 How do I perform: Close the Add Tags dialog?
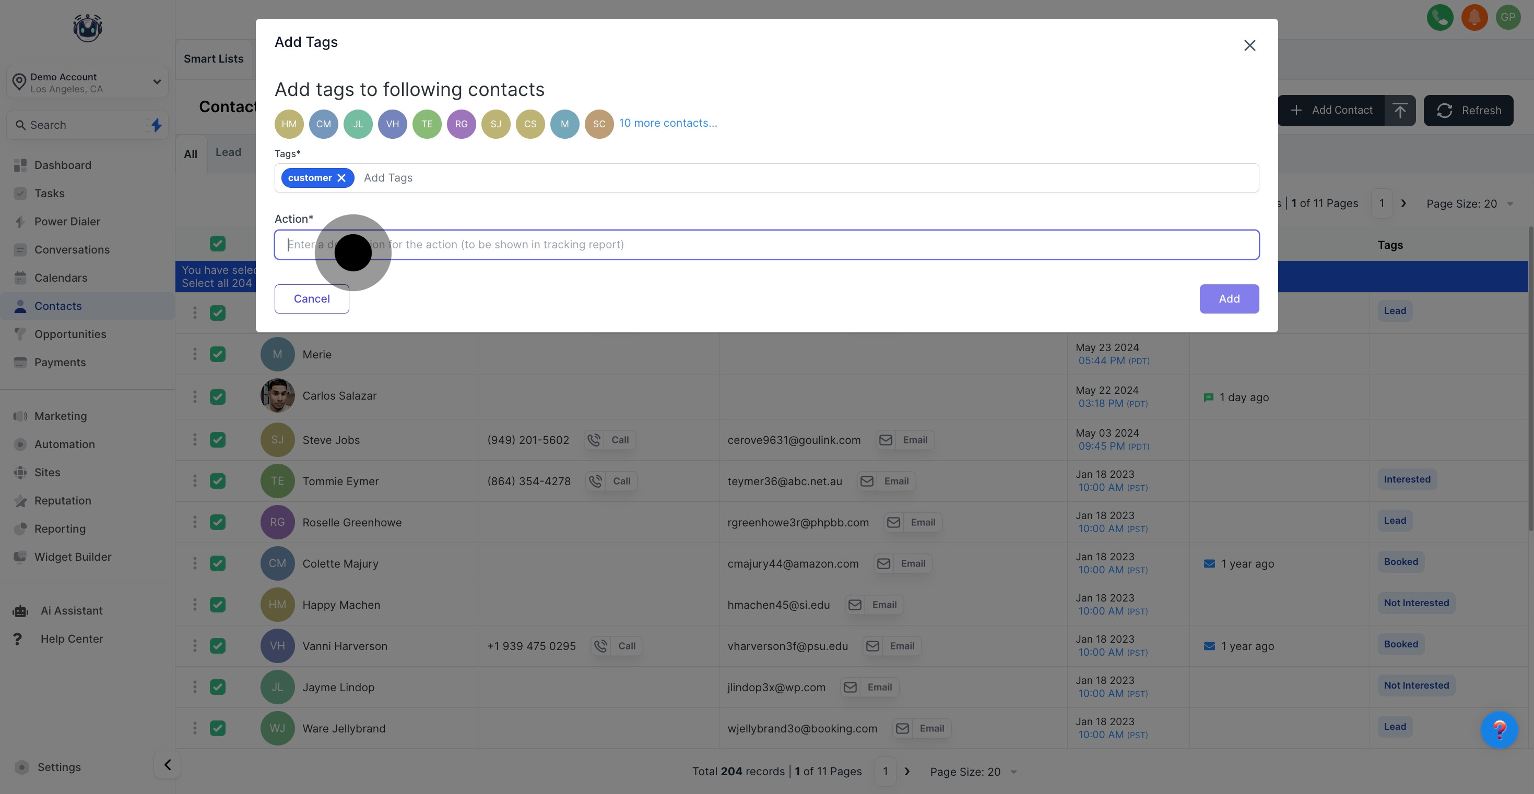click(x=1249, y=45)
